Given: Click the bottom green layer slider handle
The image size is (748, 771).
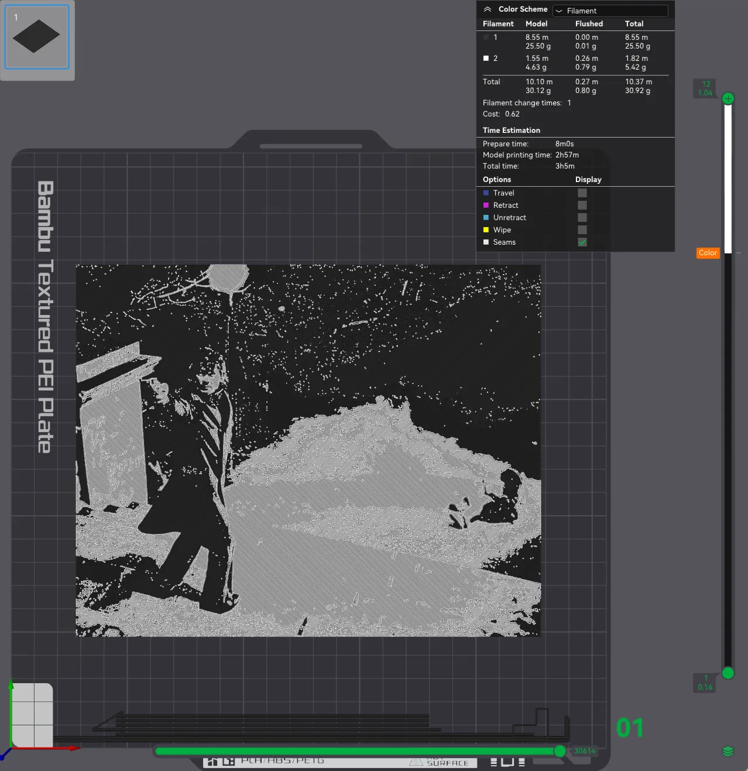Looking at the screenshot, I should pos(728,673).
